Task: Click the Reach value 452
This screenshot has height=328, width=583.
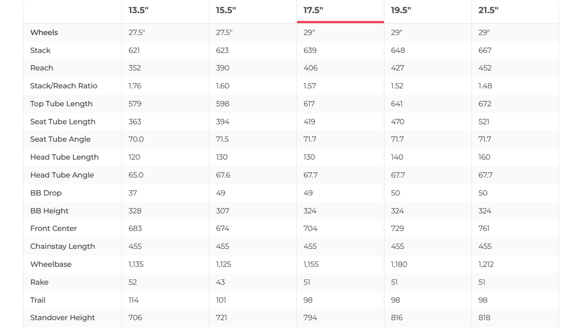Action: [x=485, y=68]
